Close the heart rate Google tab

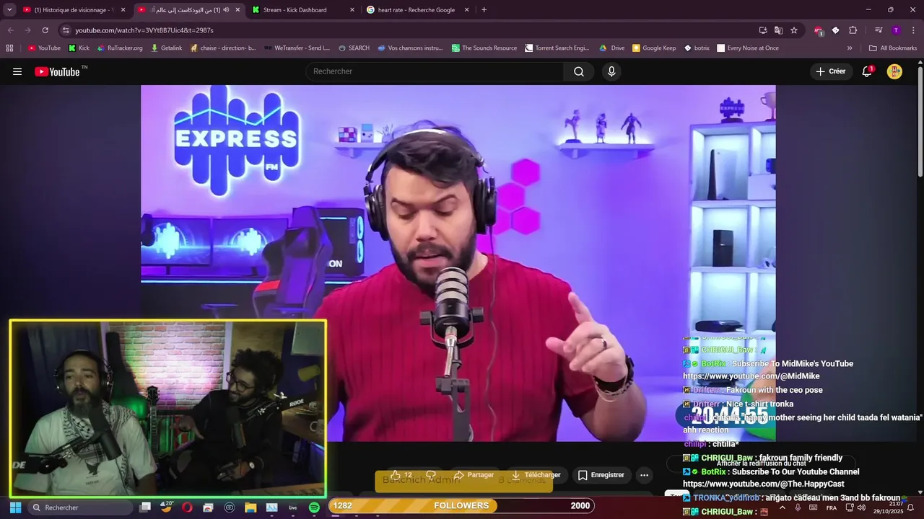tap(467, 10)
